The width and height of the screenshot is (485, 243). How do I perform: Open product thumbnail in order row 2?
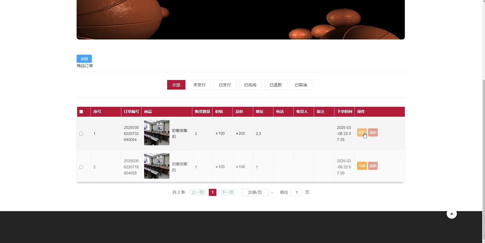[157, 166]
